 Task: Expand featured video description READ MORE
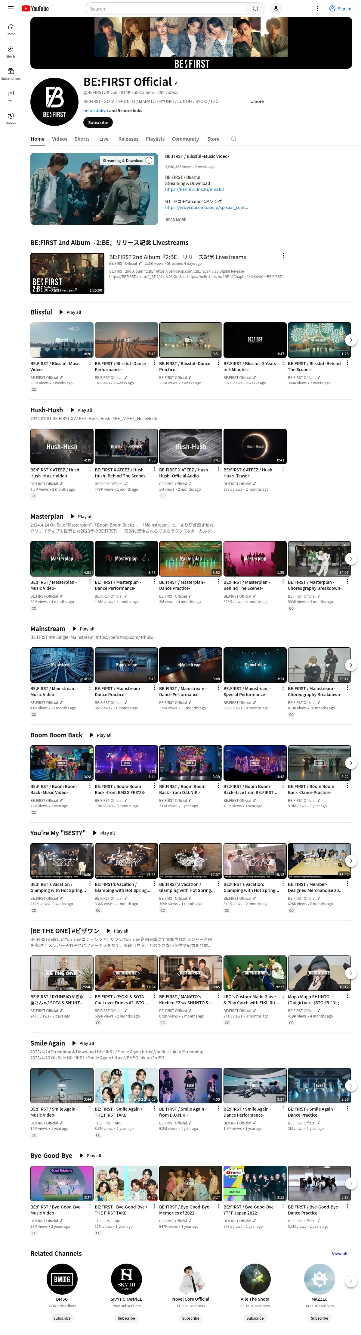pos(176,220)
